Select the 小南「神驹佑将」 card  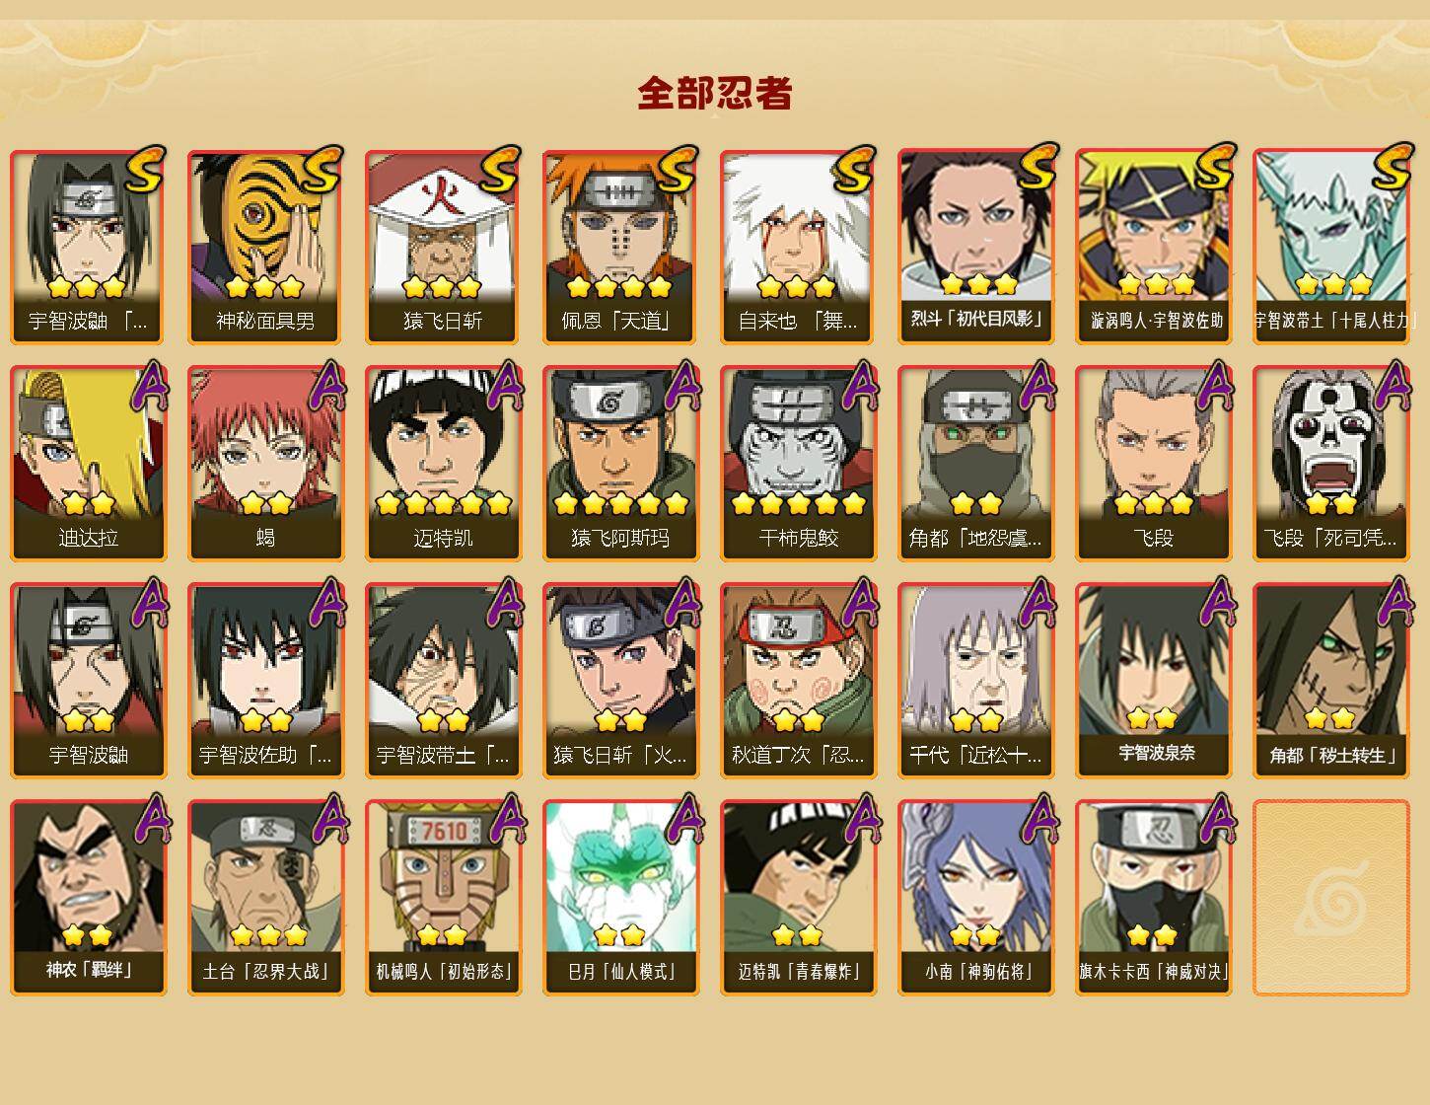point(975,898)
